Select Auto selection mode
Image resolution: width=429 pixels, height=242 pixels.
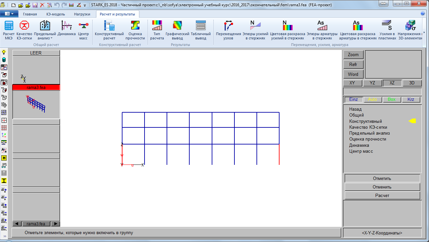(373, 99)
